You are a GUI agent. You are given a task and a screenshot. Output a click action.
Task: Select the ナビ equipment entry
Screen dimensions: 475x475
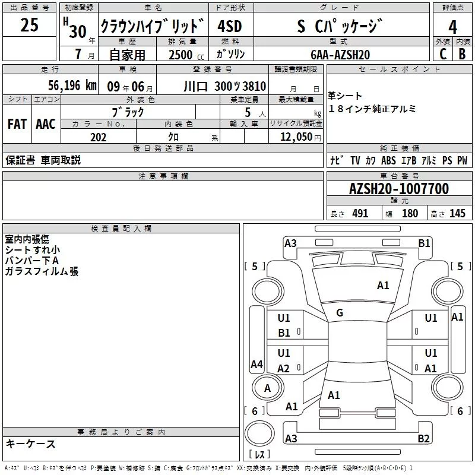337,160
